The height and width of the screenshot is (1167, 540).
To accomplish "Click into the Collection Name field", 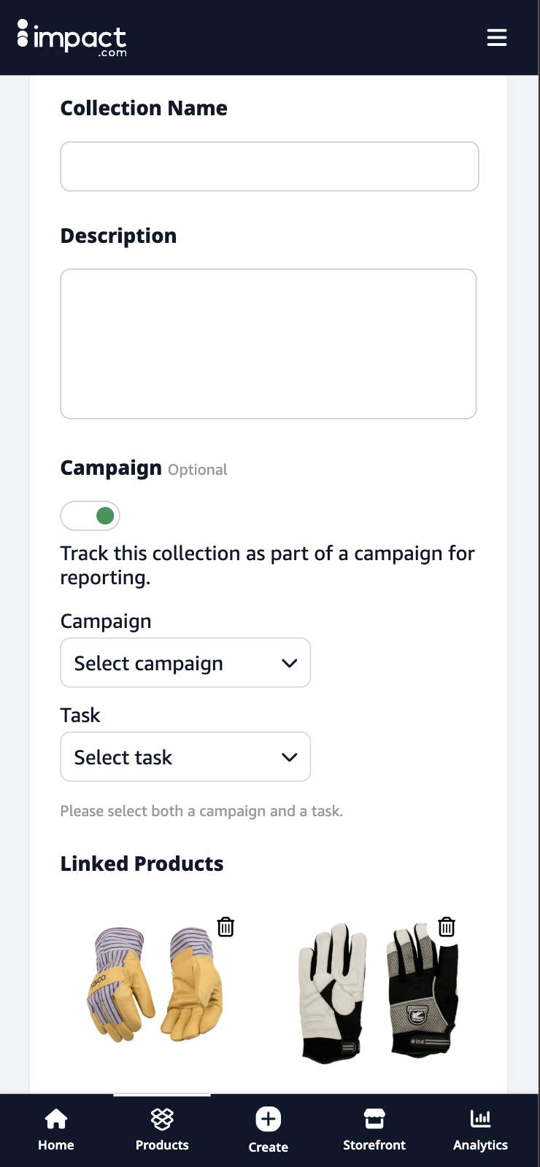I will [269, 166].
